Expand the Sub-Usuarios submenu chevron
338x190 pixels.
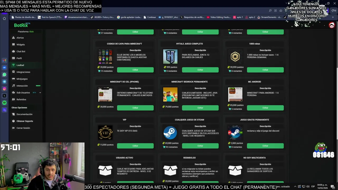point(40,93)
